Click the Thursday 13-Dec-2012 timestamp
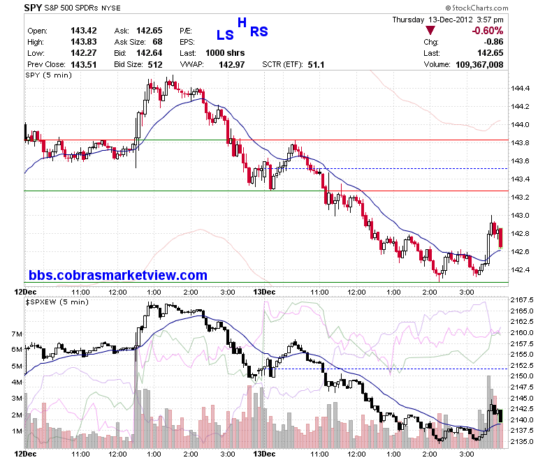The height and width of the screenshot is (460, 545). 448,20
